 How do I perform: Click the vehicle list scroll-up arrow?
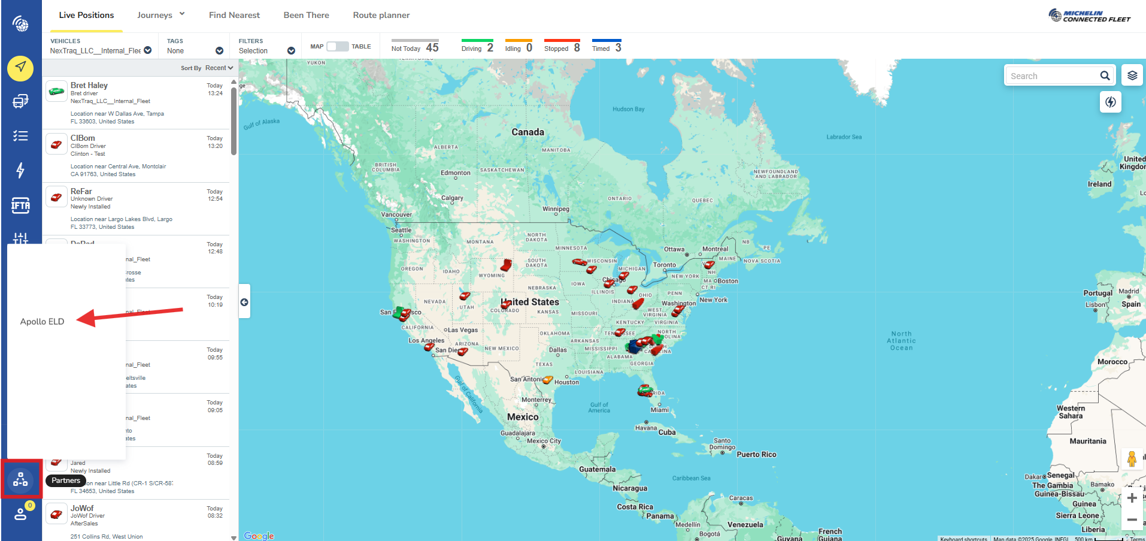coord(234,81)
